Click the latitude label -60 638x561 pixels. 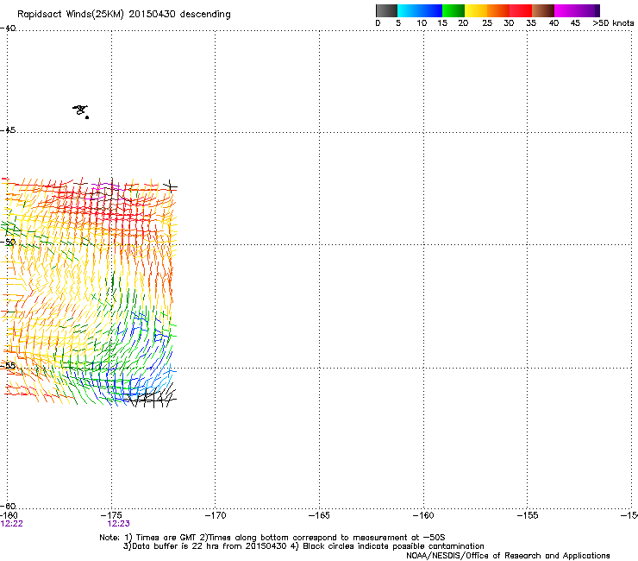8,506
